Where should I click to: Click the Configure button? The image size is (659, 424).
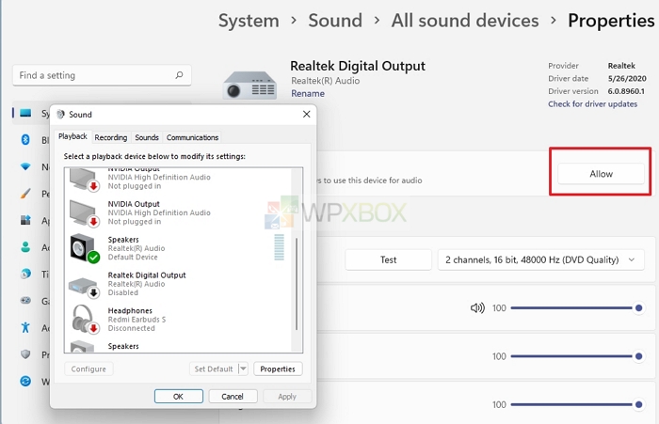click(x=88, y=369)
